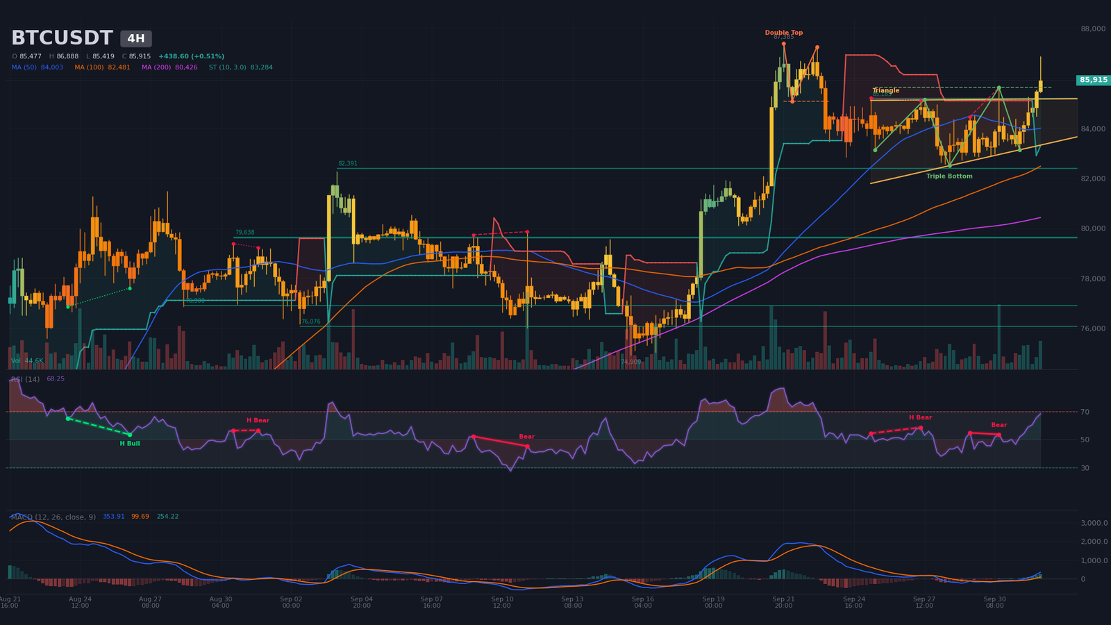
Task: Click the Sep 10 12:00 date label
Action: 502,602
